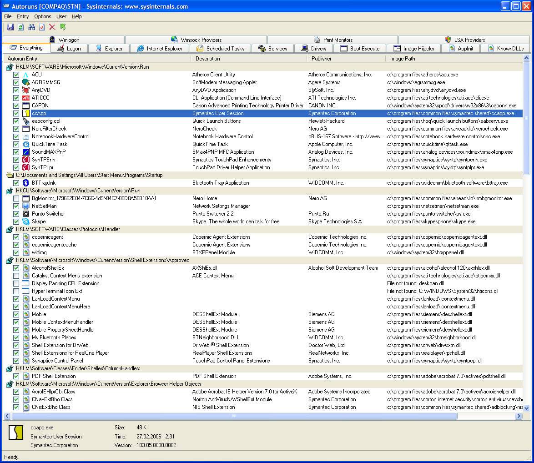Click the registry icon beside HKCU Run key
The height and width of the screenshot is (463, 534).
pyautogui.click(x=10, y=191)
